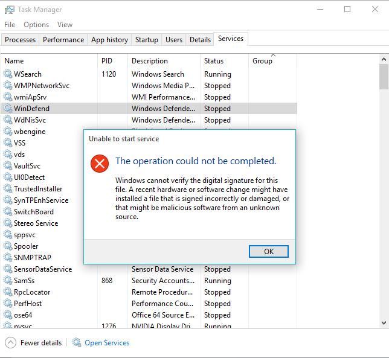Sort by the Description column header
Image resolution: width=389 pixels, height=358 pixels.
[x=164, y=61]
